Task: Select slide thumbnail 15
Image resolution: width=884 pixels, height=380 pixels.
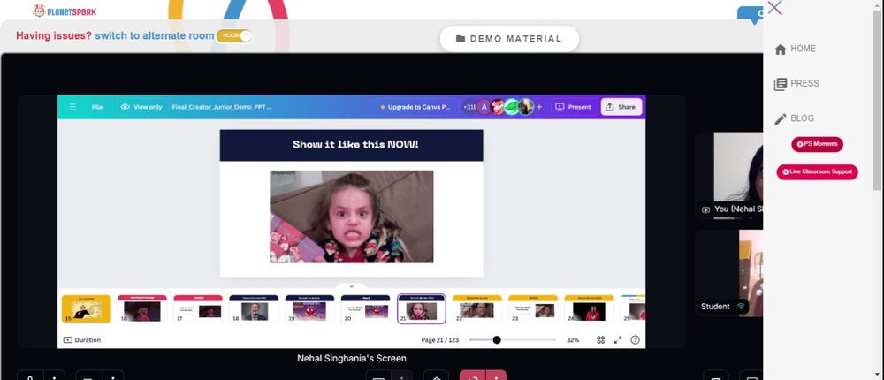Action: [x=87, y=309]
